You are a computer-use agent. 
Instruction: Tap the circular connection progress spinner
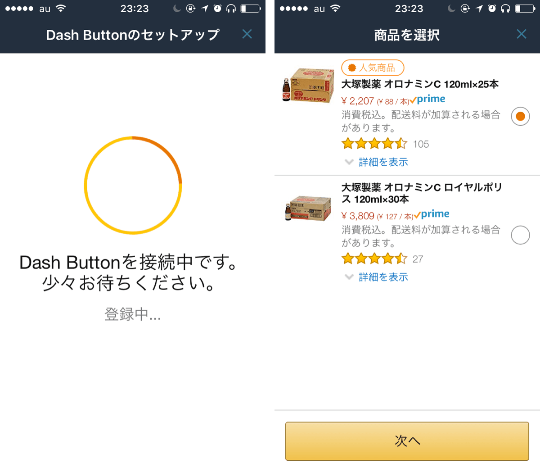[133, 185]
